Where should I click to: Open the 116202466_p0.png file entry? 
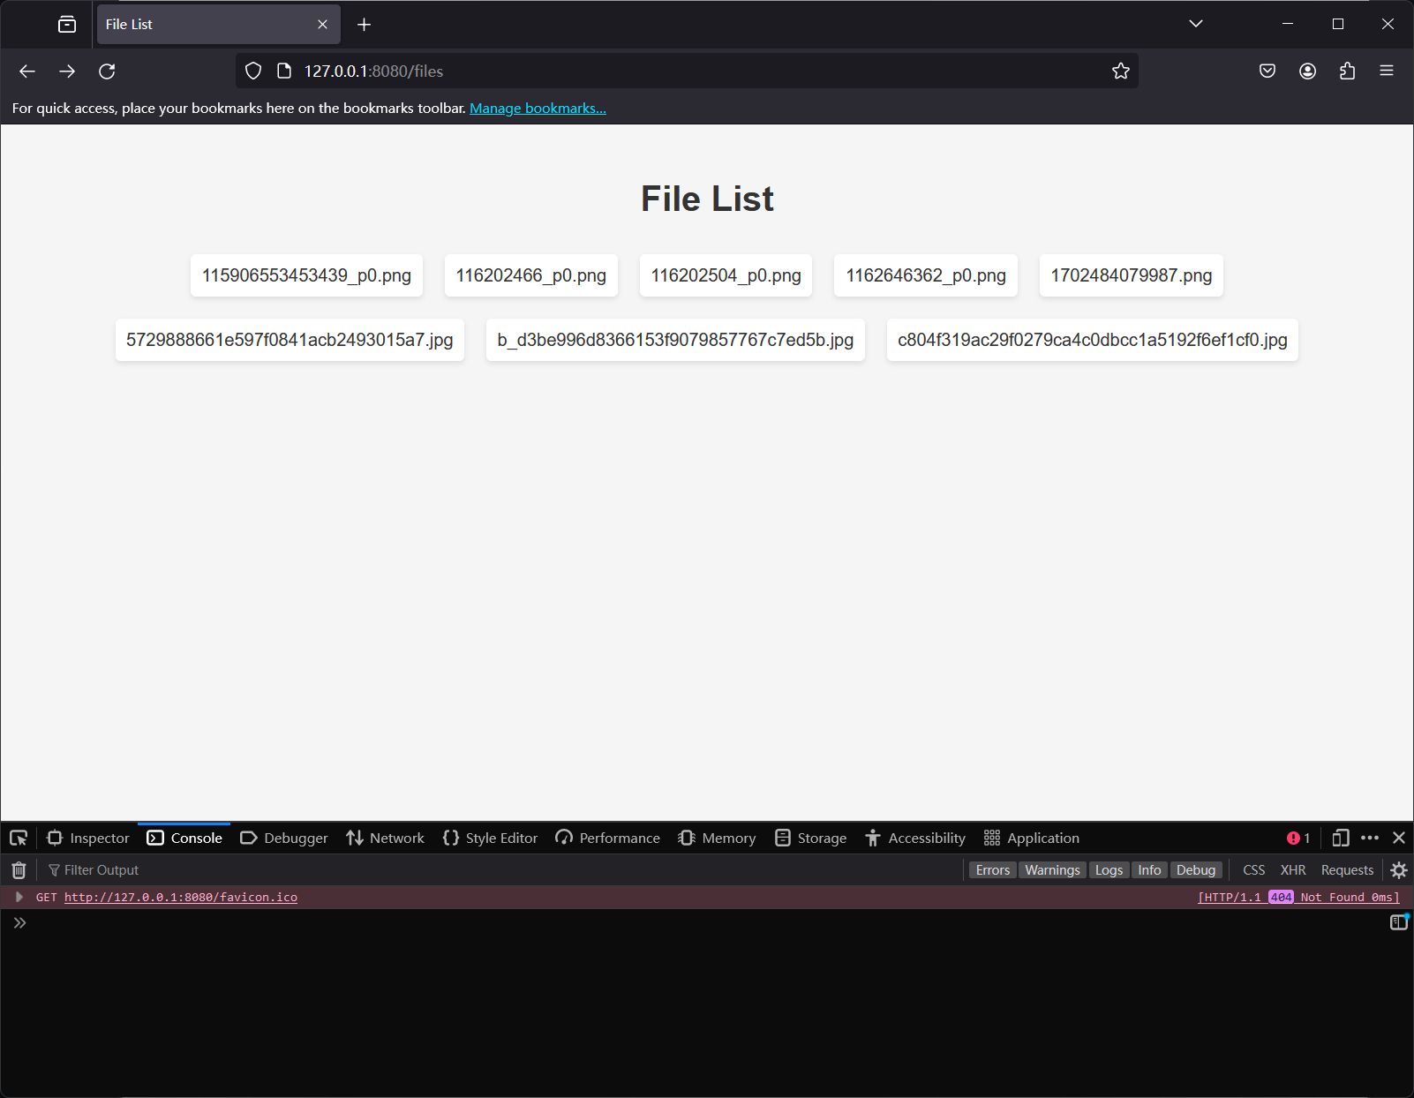[530, 275]
